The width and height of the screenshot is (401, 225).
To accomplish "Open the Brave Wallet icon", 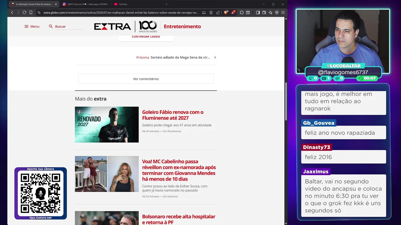I will tap(264, 12).
